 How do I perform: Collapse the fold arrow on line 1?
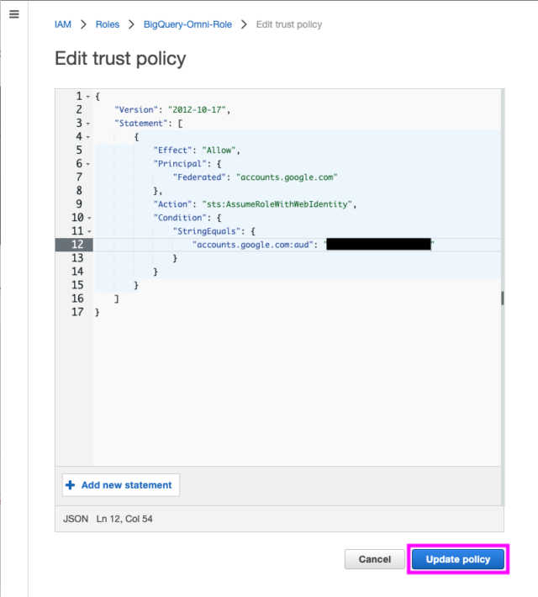(88, 97)
